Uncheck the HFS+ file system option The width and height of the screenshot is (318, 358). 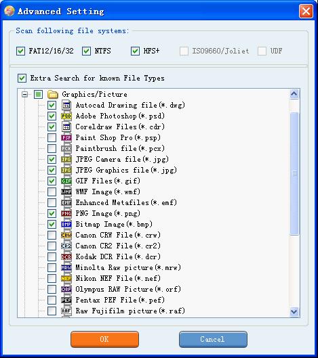point(135,51)
